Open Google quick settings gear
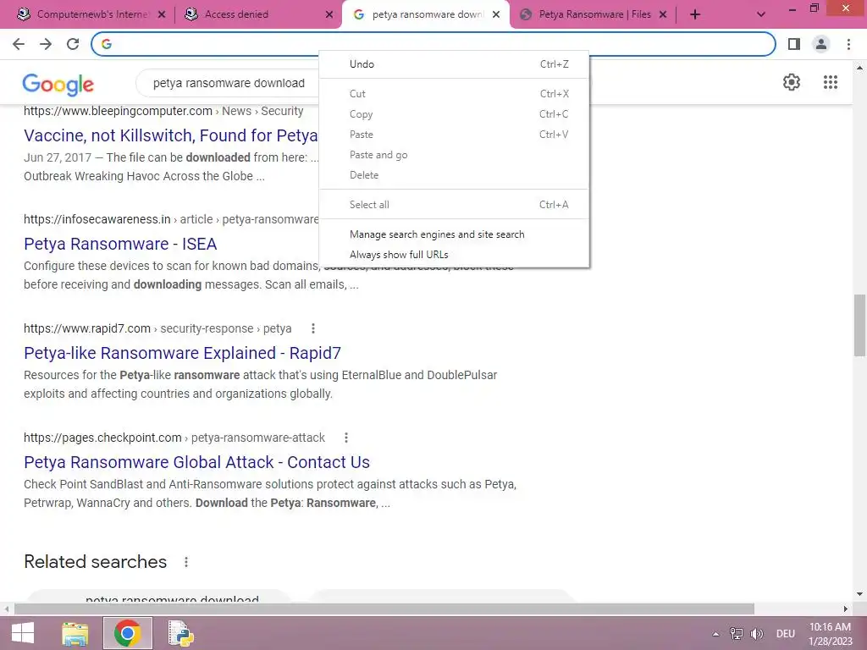867x650 pixels. [x=792, y=82]
